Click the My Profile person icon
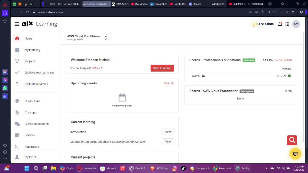The width and height of the screenshot is (308, 173). pyautogui.click(x=17, y=157)
